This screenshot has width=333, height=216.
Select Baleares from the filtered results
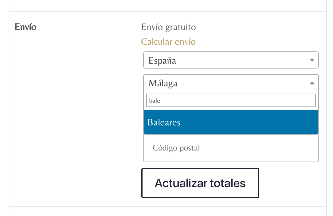[231, 122]
